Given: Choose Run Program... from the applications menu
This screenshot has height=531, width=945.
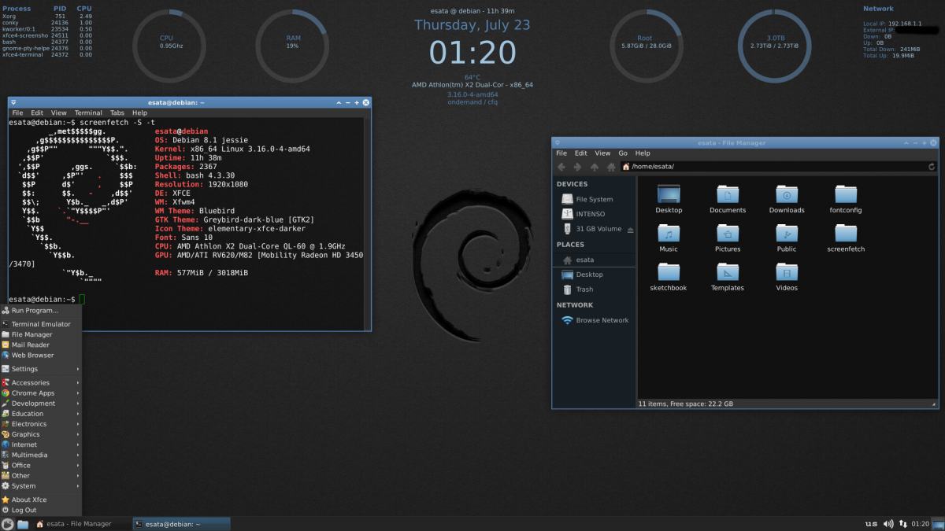Looking at the screenshot, I should pyautogui.click(x=41, y=311).
